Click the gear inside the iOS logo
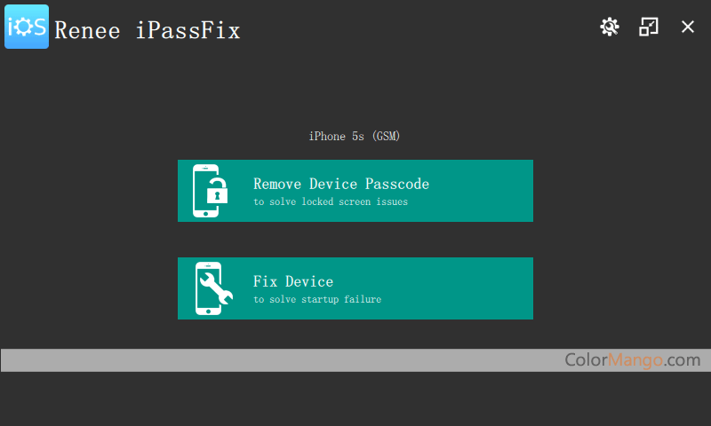711x426 pixels. (x=24, y=27)
